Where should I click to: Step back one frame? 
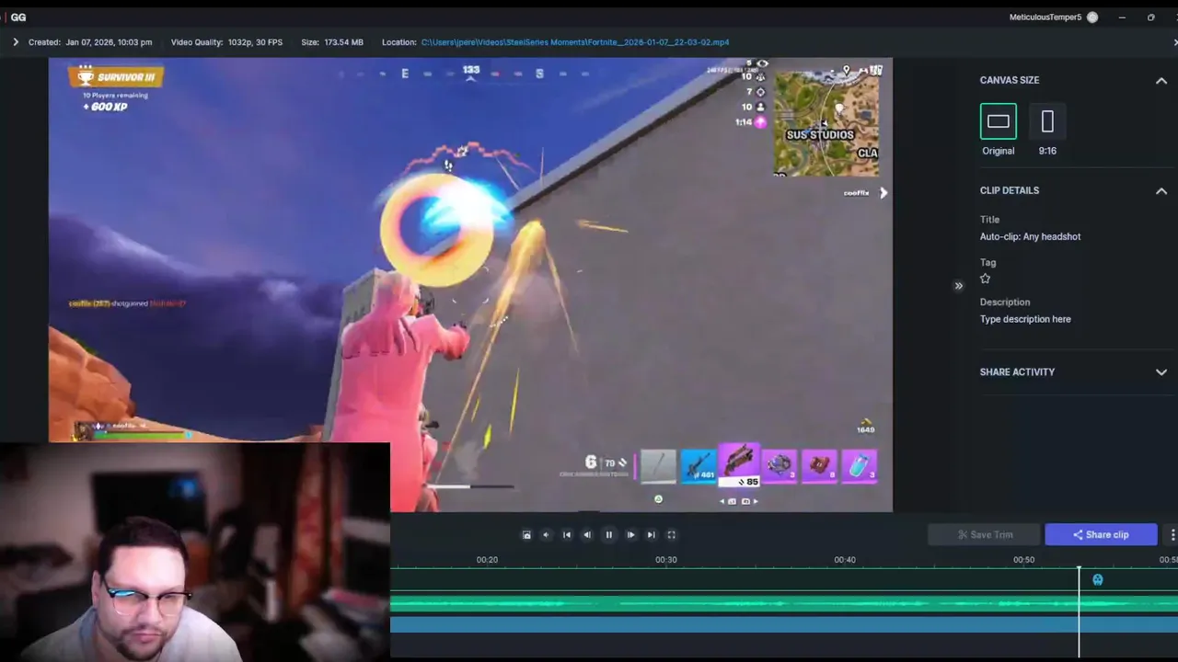tap(587, 534)
